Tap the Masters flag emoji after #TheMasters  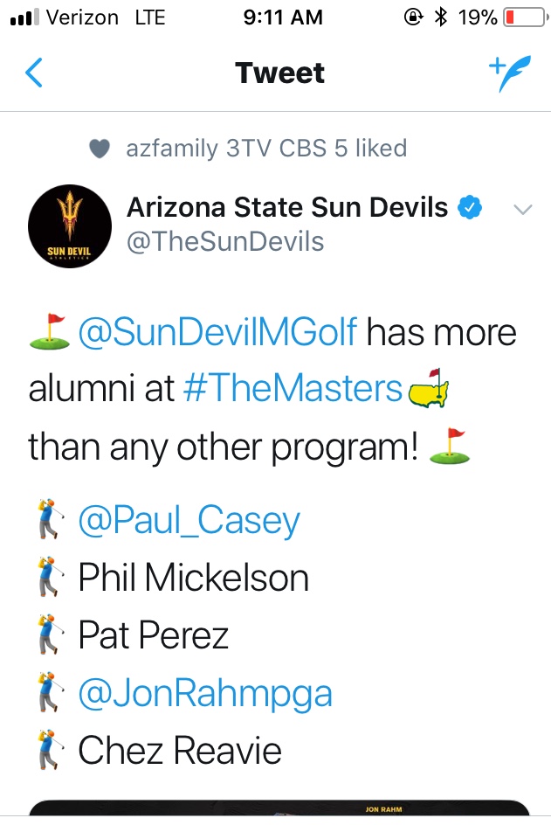427,390
